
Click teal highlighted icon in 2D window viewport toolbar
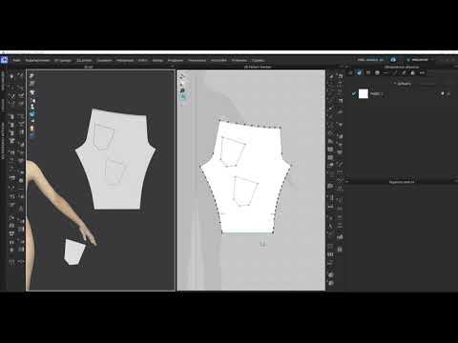point(182,97)
